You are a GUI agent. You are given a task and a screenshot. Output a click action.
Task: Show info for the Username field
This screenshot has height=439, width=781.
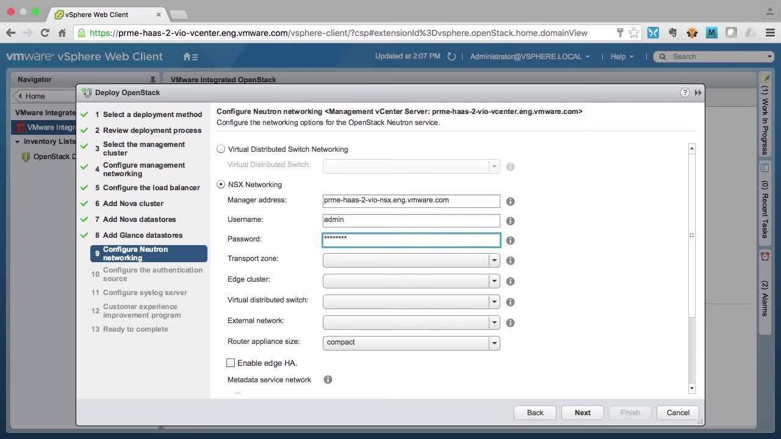click(x=510, y=221)
